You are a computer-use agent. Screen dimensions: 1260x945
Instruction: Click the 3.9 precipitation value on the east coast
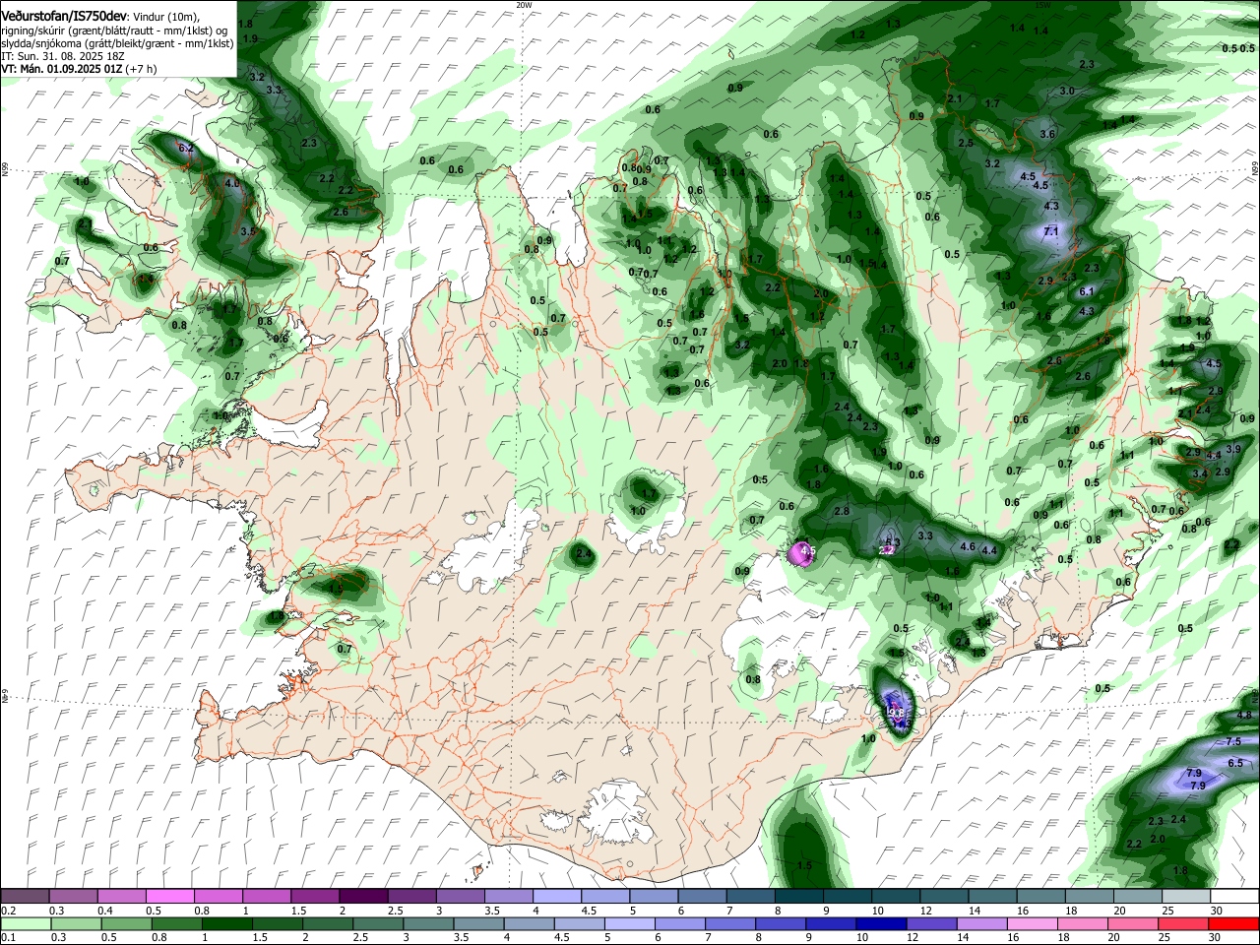(1234, 448)
